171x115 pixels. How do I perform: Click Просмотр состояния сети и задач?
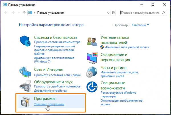pyautogui.click(x=57, y=75)
